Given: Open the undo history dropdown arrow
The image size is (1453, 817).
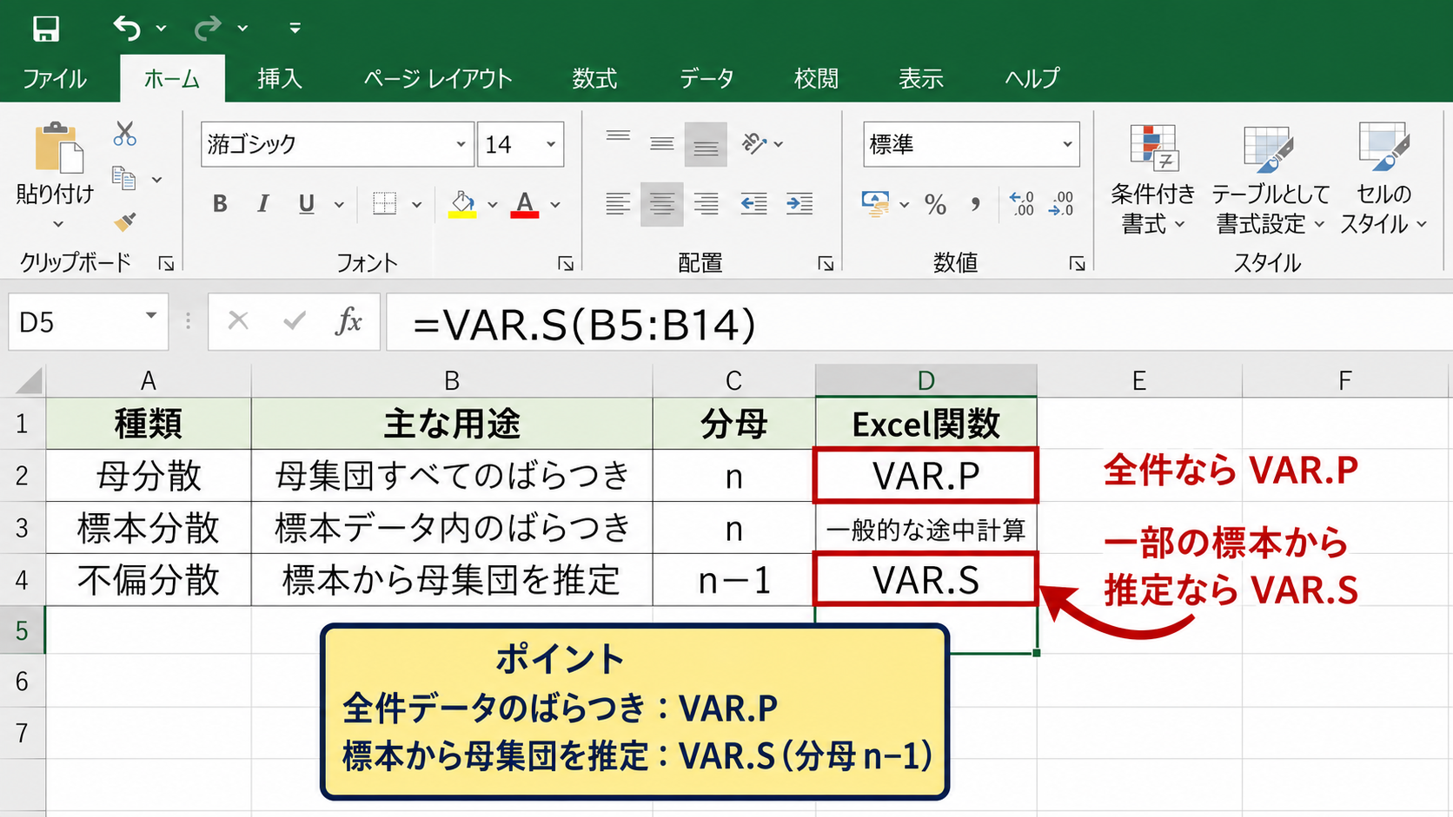Looking at the screenshot, I should (x=162, y=29).
